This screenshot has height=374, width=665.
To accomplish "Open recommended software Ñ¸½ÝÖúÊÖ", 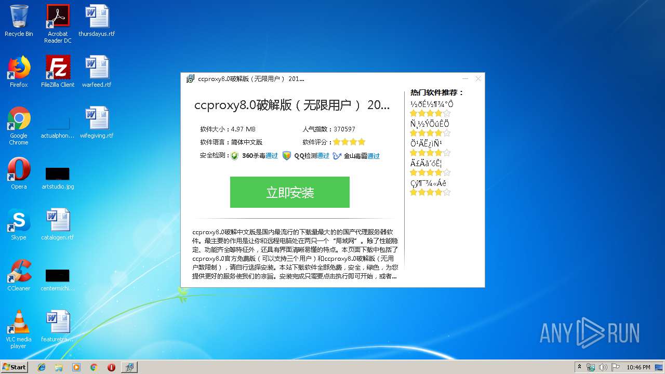I will click(430, 124).
